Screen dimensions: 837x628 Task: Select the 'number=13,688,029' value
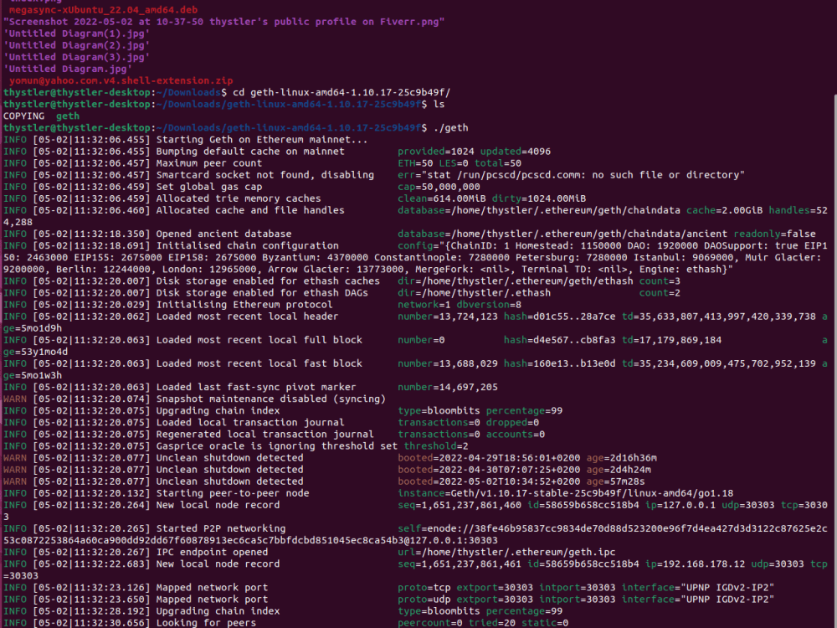click(x=447, y=363)
